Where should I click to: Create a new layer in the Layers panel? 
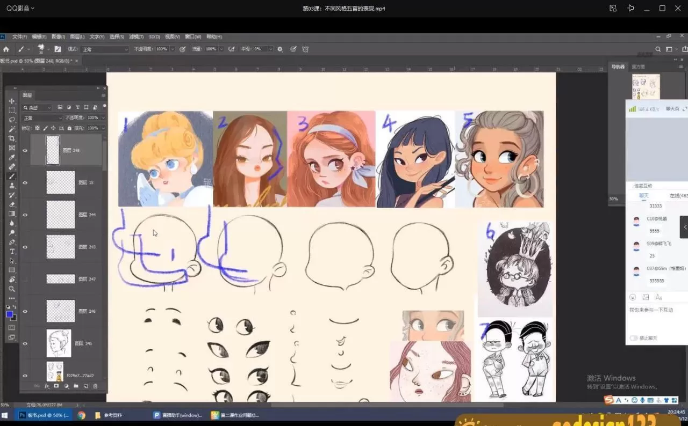tap(85, 386)
